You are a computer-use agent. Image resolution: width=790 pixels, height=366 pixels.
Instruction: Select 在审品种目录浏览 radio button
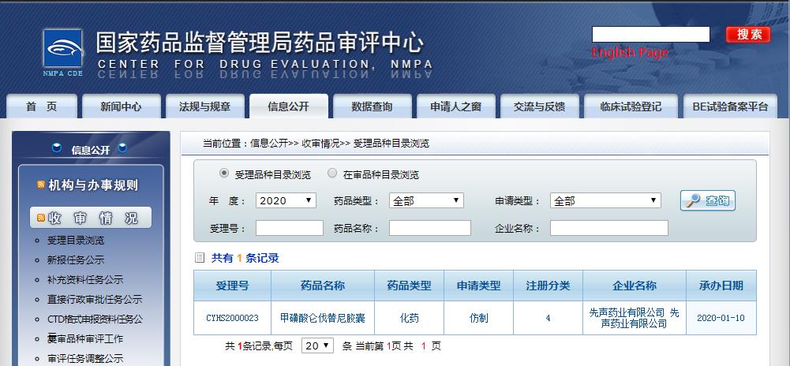332,174
